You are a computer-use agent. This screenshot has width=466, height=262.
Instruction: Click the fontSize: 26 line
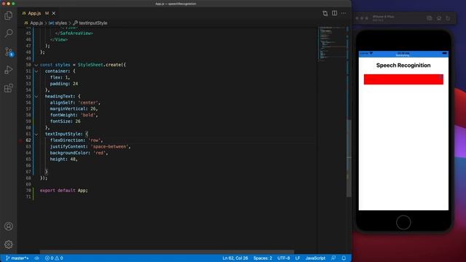click(x=65, y=122)
